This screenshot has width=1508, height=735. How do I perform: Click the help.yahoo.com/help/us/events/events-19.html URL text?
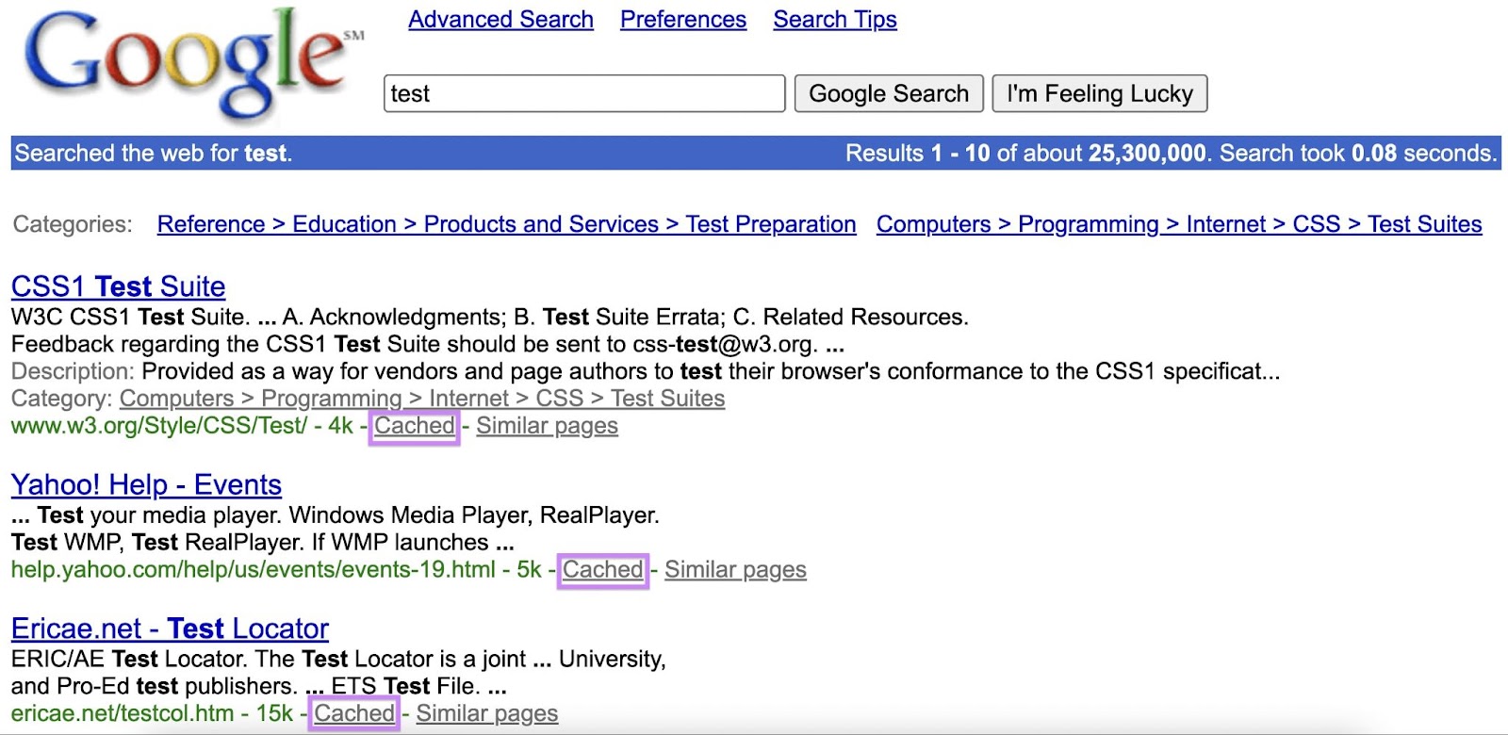(254, 570)
